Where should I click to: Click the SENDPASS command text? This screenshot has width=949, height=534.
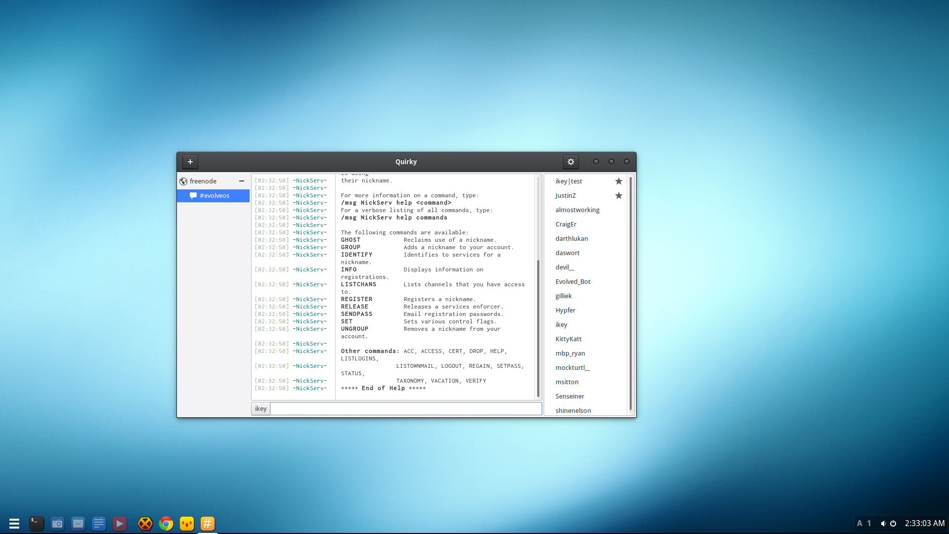pos(356,314)
